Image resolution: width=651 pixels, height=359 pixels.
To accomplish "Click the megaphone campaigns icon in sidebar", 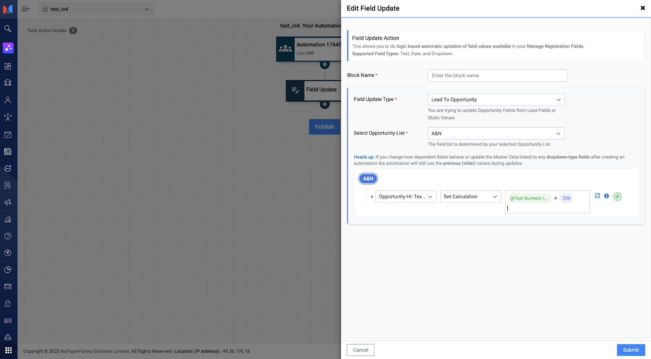I will (x=8, y=202).
